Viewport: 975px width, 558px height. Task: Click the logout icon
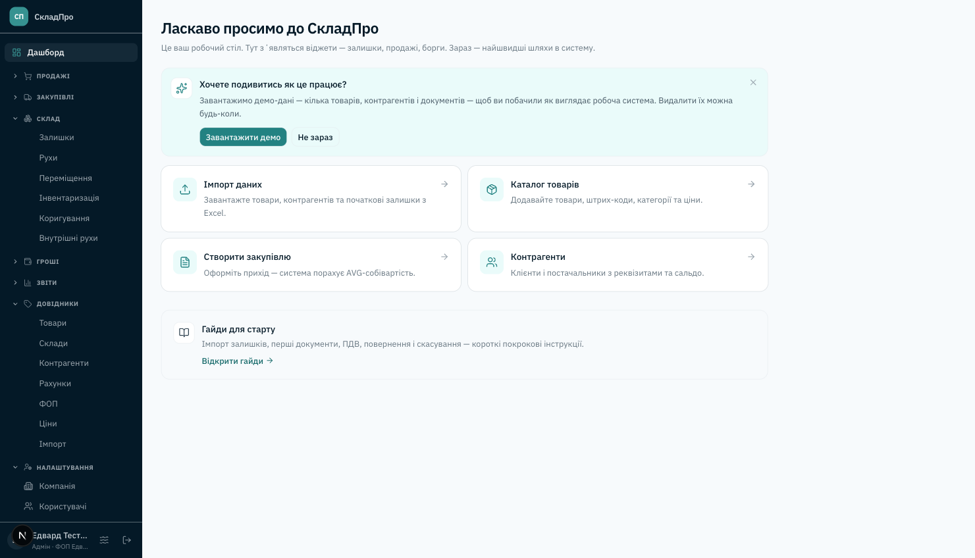tap(127, 540)
